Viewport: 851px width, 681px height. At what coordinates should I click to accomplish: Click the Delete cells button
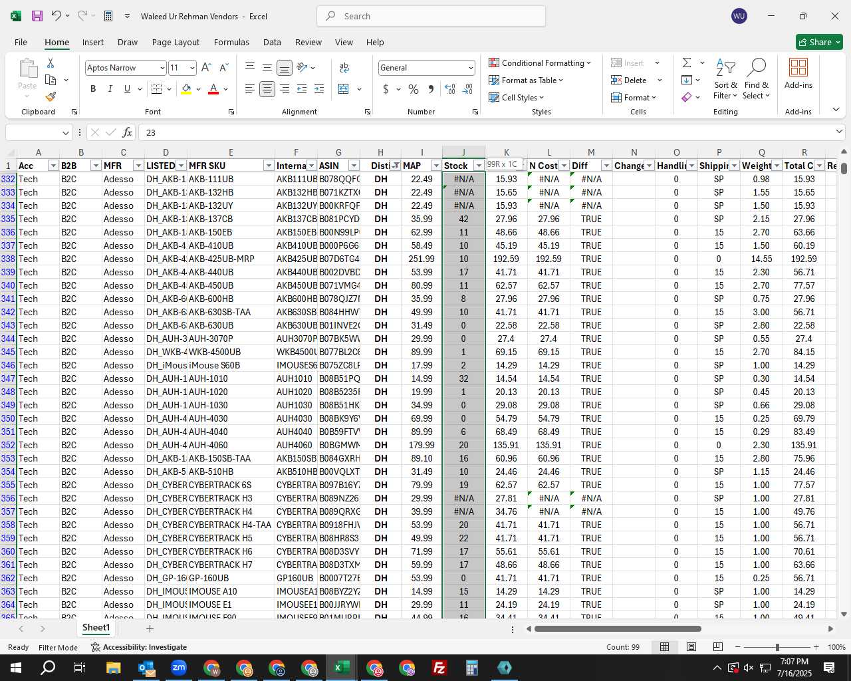coord(628,80)
